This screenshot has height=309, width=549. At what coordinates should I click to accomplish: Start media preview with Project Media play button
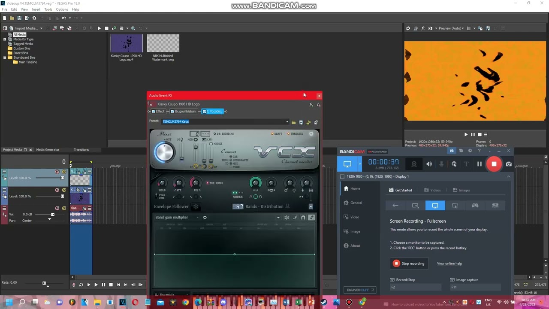99,28
